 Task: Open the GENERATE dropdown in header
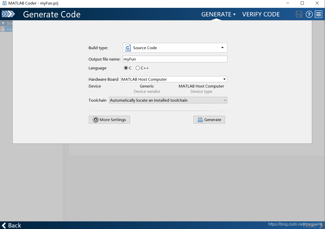coord(219,14)
